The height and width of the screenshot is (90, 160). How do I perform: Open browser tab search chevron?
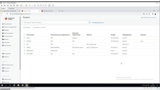pyautogui.click(x=146, y=11)
